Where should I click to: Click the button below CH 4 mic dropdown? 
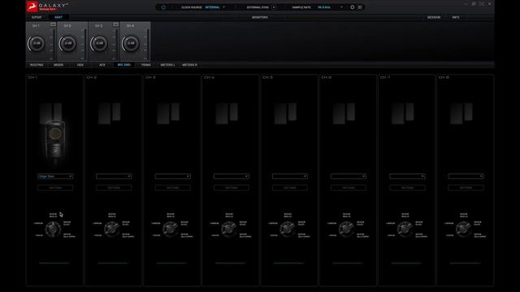pos(231,187)
